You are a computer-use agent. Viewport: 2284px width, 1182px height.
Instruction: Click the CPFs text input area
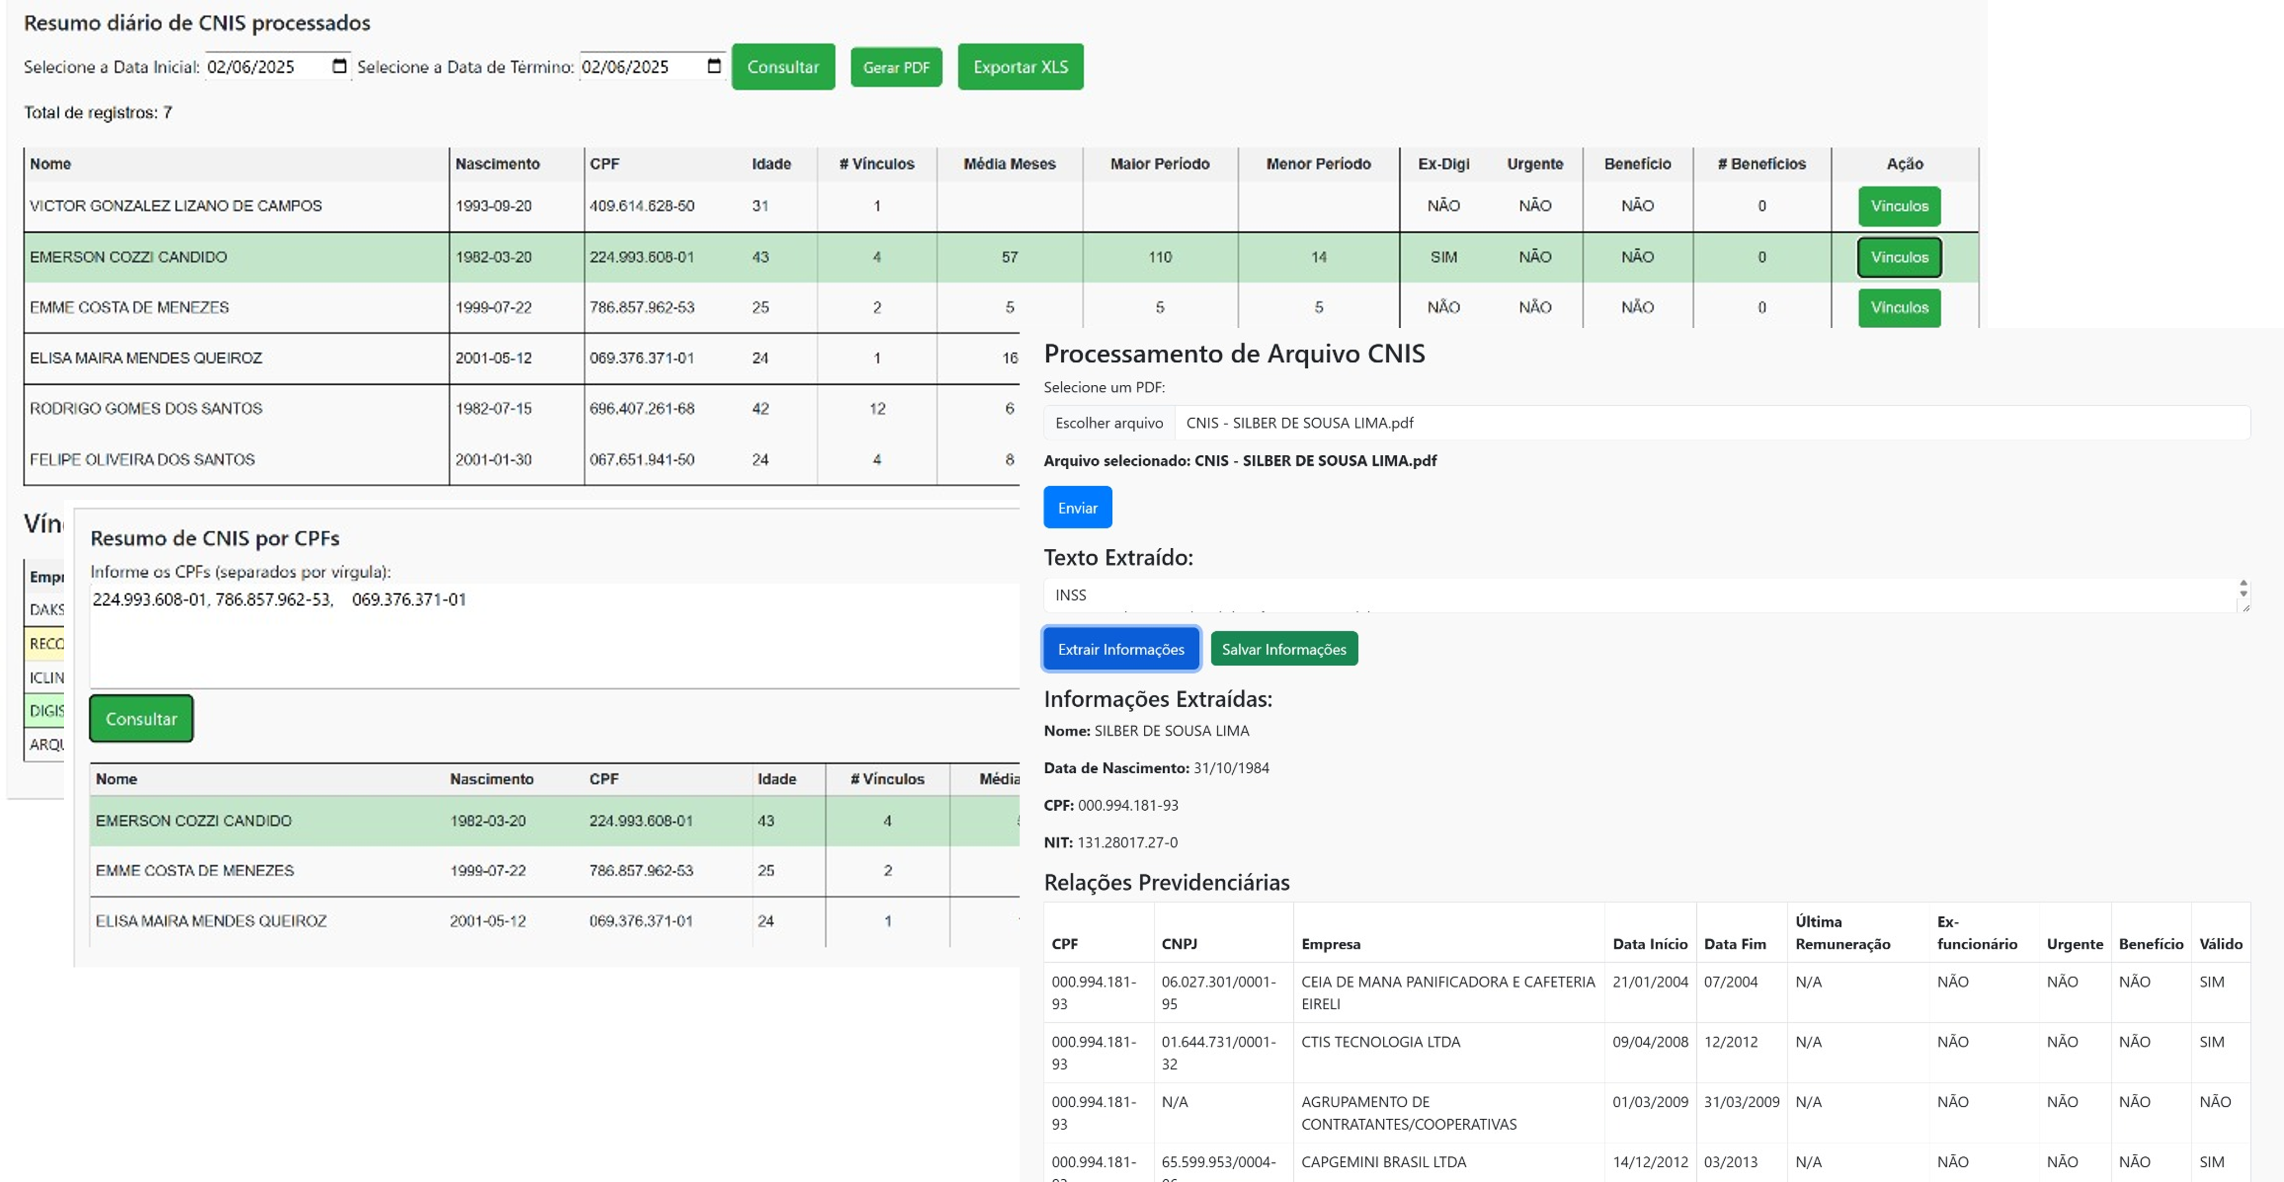(x=550, y=634)
